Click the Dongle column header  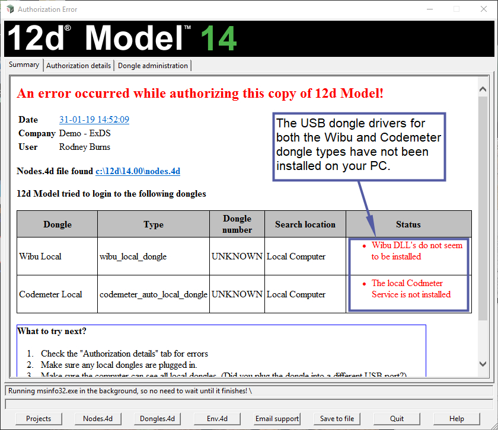click(x=57, y=224)
